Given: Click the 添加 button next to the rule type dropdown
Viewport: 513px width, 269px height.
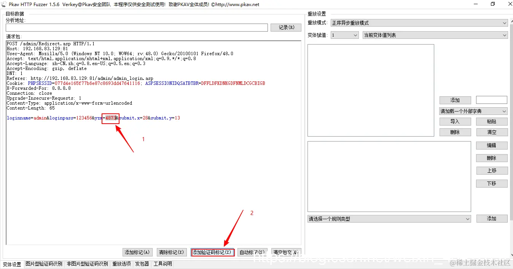Looking at the screenshot, I should (x=492, y=218).
